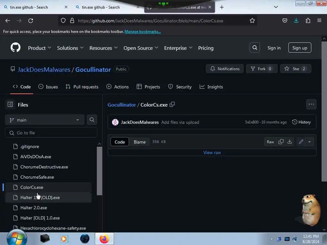327x245 pixels.
Task: Expand the Solutions menu
Action: [x=70, y=48]
